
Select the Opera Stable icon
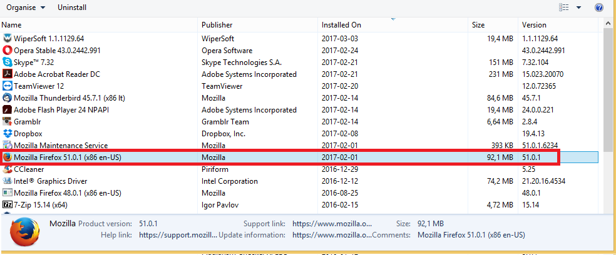8,51
